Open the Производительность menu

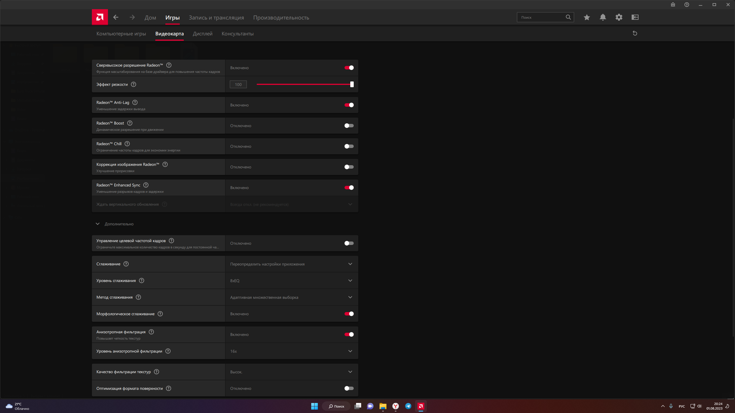coord(281,17)
